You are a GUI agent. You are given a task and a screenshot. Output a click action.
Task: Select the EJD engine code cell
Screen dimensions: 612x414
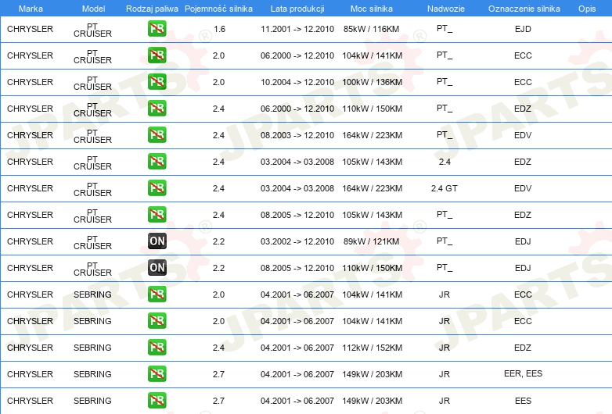(523, 30)
